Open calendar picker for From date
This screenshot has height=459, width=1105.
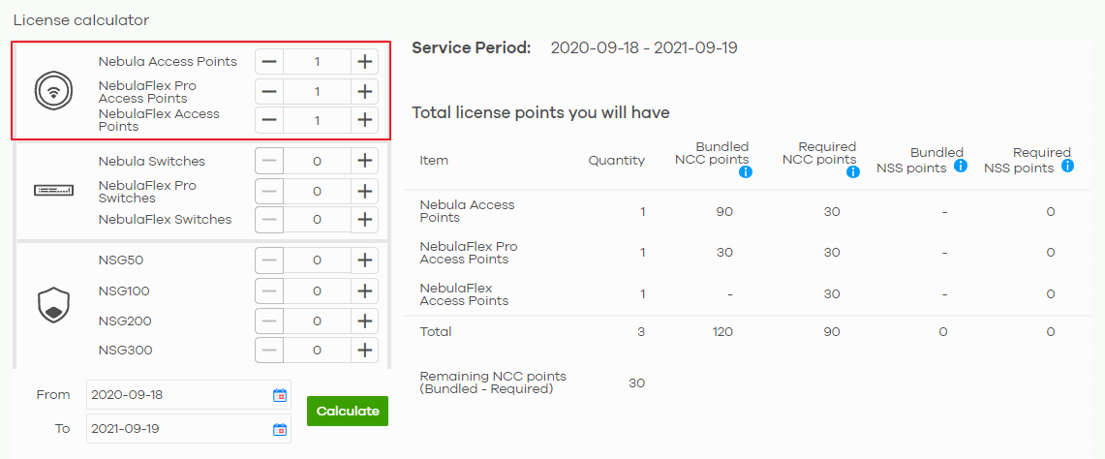point(280,395)
